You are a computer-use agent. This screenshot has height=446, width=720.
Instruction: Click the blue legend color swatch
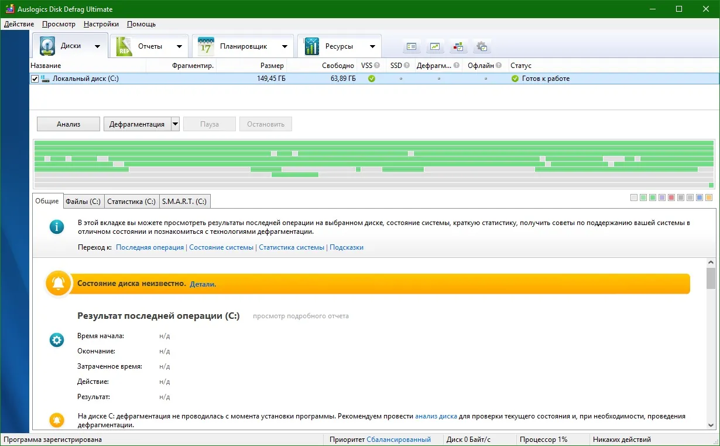[700, 198]
